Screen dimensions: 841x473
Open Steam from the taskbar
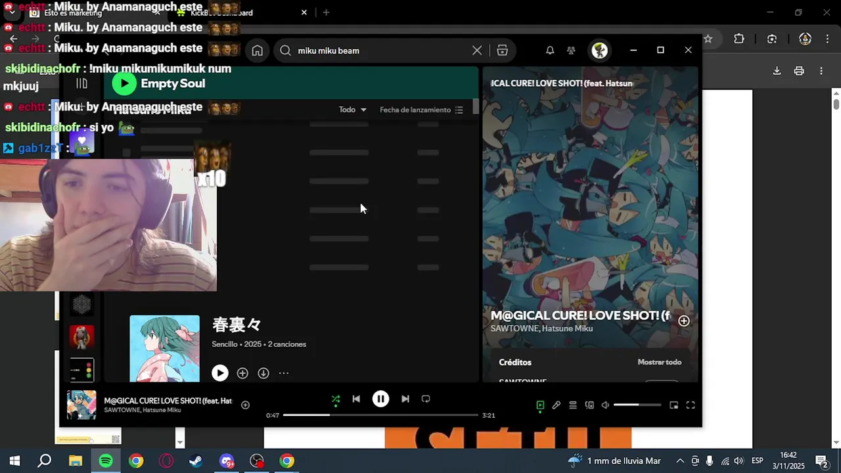click(x=196, y=461)
